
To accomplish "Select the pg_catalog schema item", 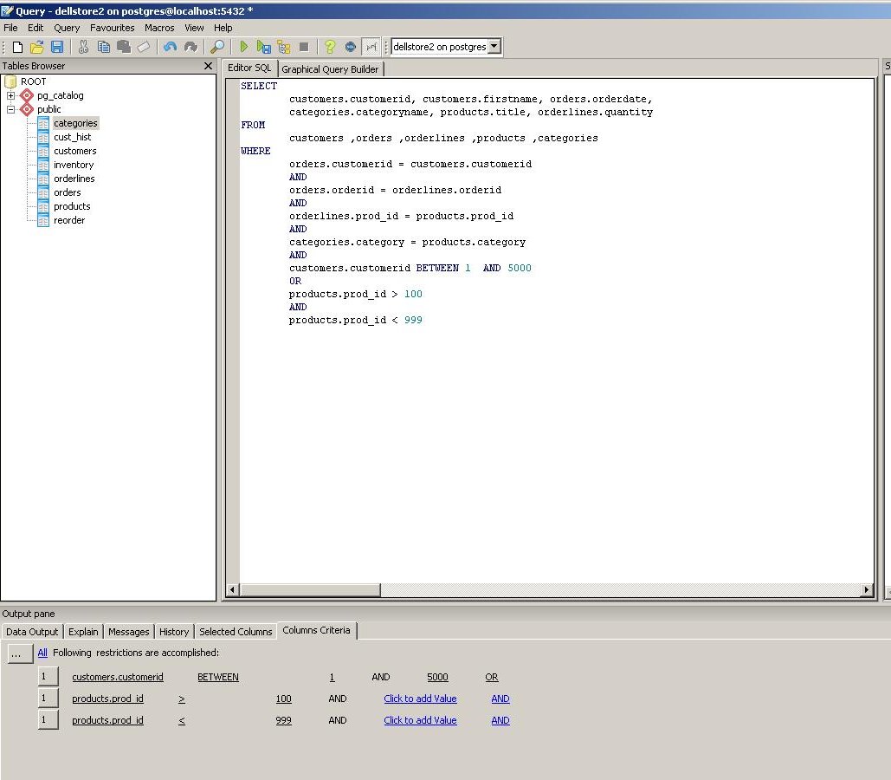I will point(61,95).
